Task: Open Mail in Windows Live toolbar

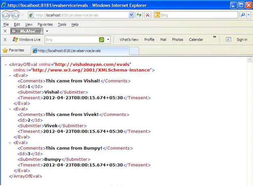Action: coord(163,40)
